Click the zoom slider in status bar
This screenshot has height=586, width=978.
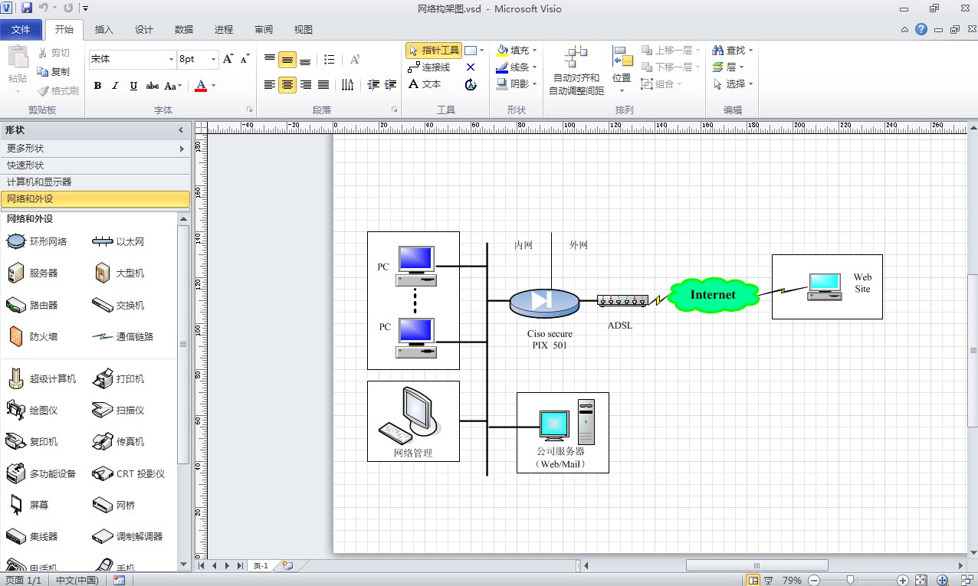click(849, 580)
